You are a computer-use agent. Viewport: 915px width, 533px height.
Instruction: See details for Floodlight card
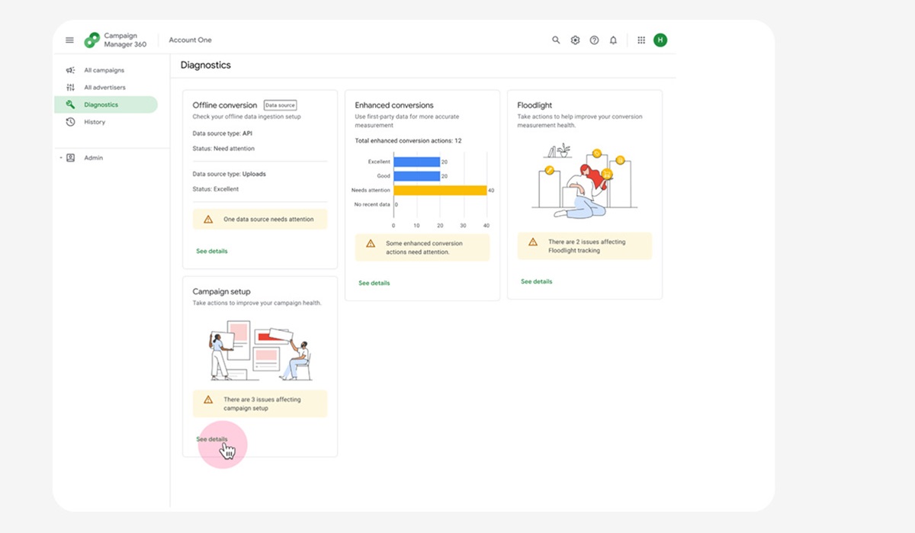coord(536,281)
